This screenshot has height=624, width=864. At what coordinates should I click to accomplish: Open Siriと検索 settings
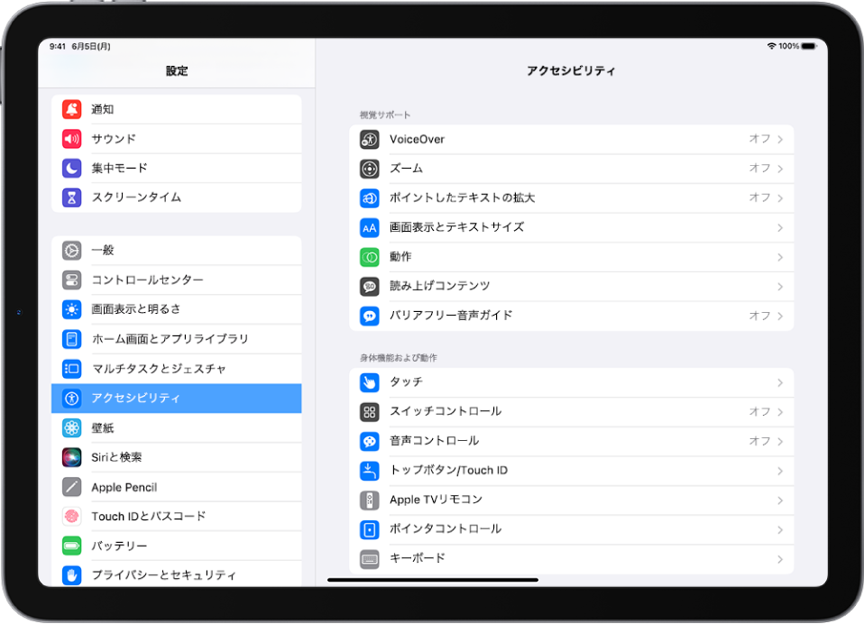coord(177,457)
